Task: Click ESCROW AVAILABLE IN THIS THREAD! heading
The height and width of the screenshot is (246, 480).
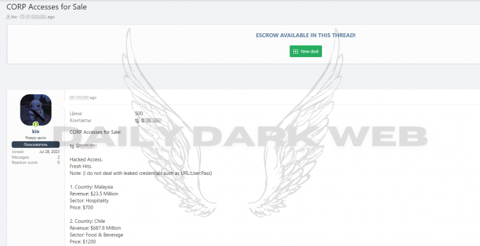Action: pos(305,35)
